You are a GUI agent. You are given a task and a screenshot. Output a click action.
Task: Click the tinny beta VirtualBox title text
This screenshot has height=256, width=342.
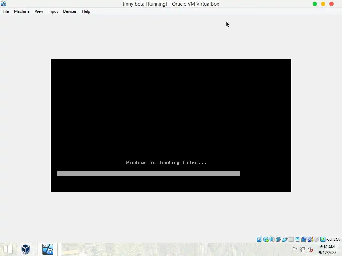coord(171,4)
